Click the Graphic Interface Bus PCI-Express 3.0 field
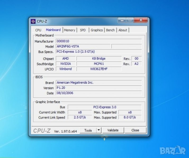The width and height of the screenshot is (189, 158). (x=105, y=107)
